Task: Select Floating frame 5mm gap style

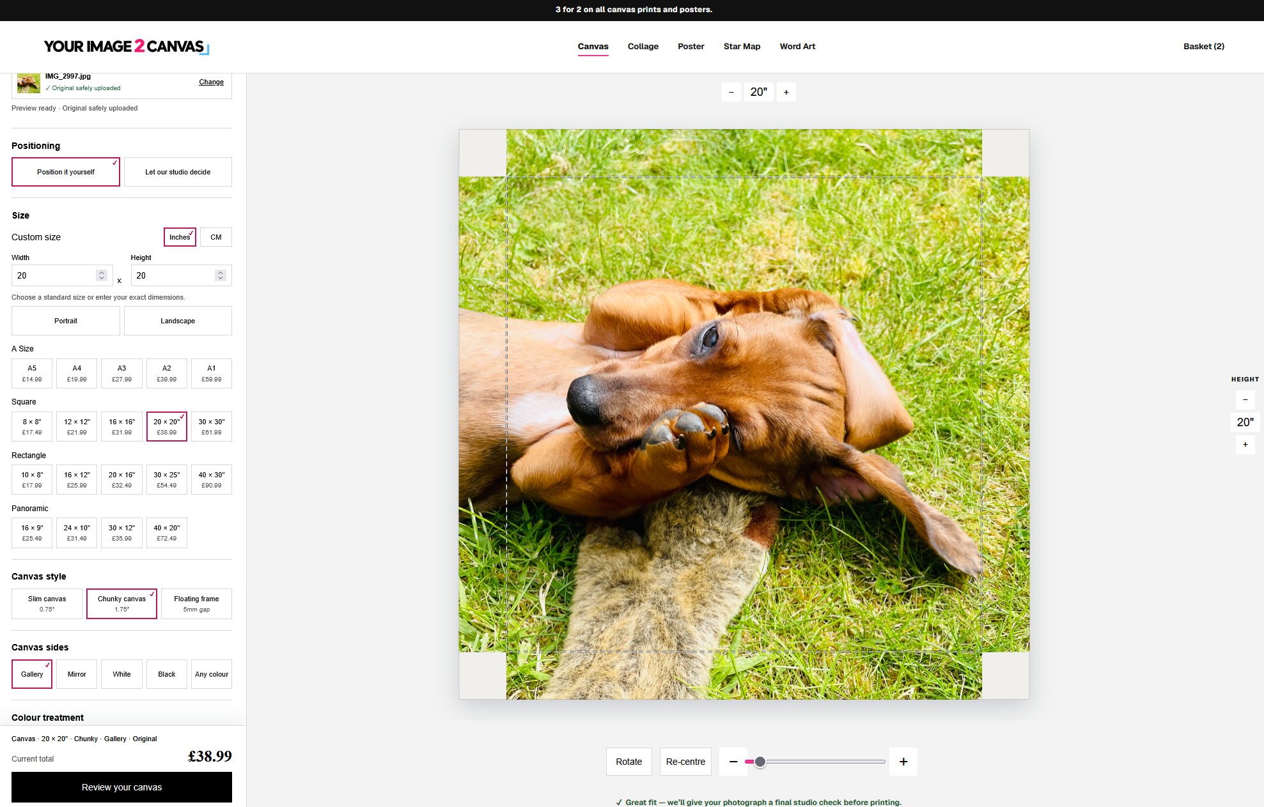Action: 196,604
